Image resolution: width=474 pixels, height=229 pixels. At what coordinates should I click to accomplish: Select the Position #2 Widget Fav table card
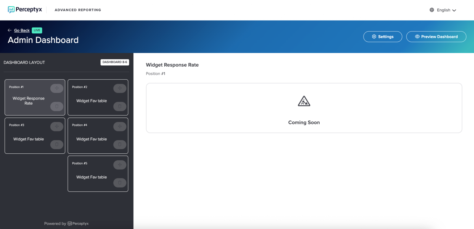98,97
